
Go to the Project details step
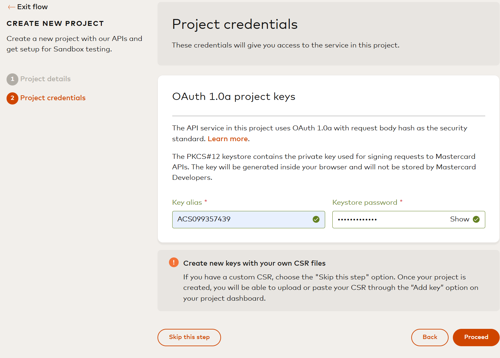[46, 79]
